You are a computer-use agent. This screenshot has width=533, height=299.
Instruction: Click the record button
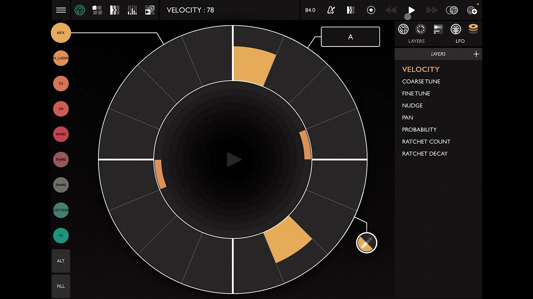click(x=371, y=10)
